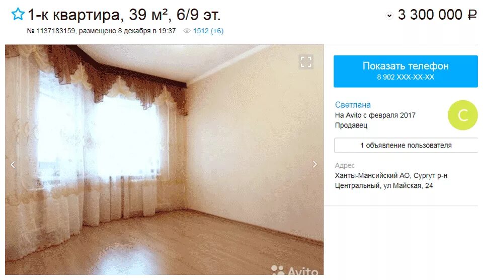This screenshot has width=483, height=280.
Task: Open 1 объявление пользователя button
Action: click(406, 145)
